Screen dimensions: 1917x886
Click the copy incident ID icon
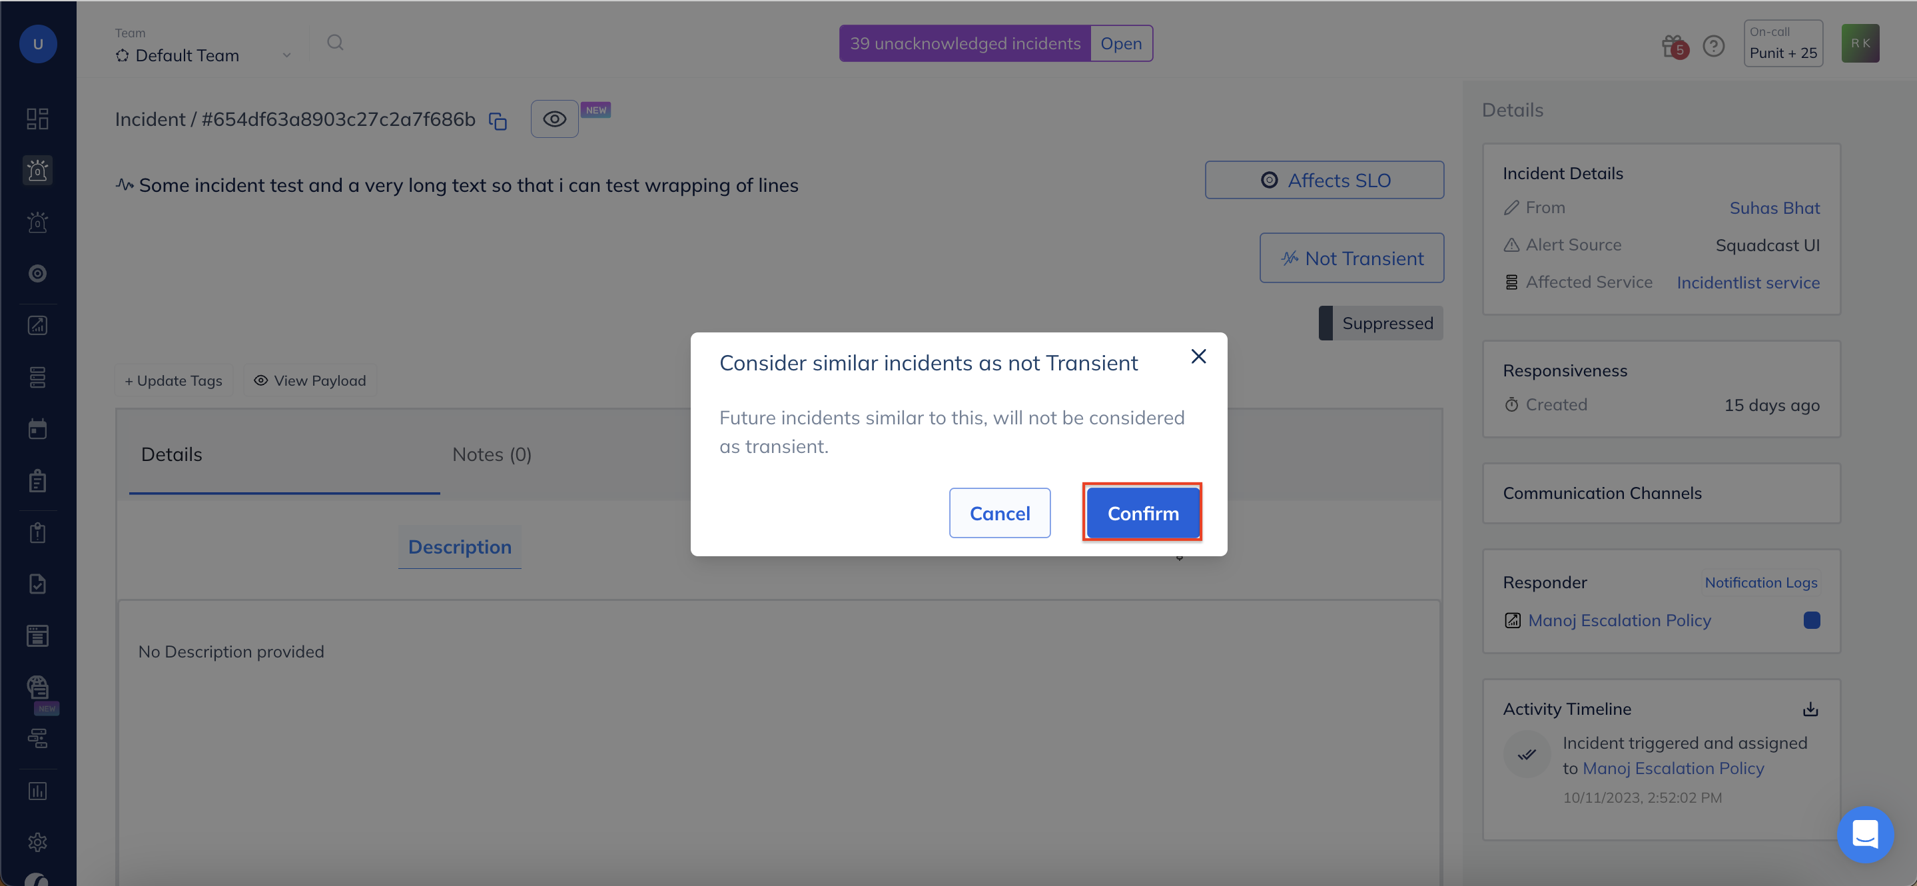point(498,121)
